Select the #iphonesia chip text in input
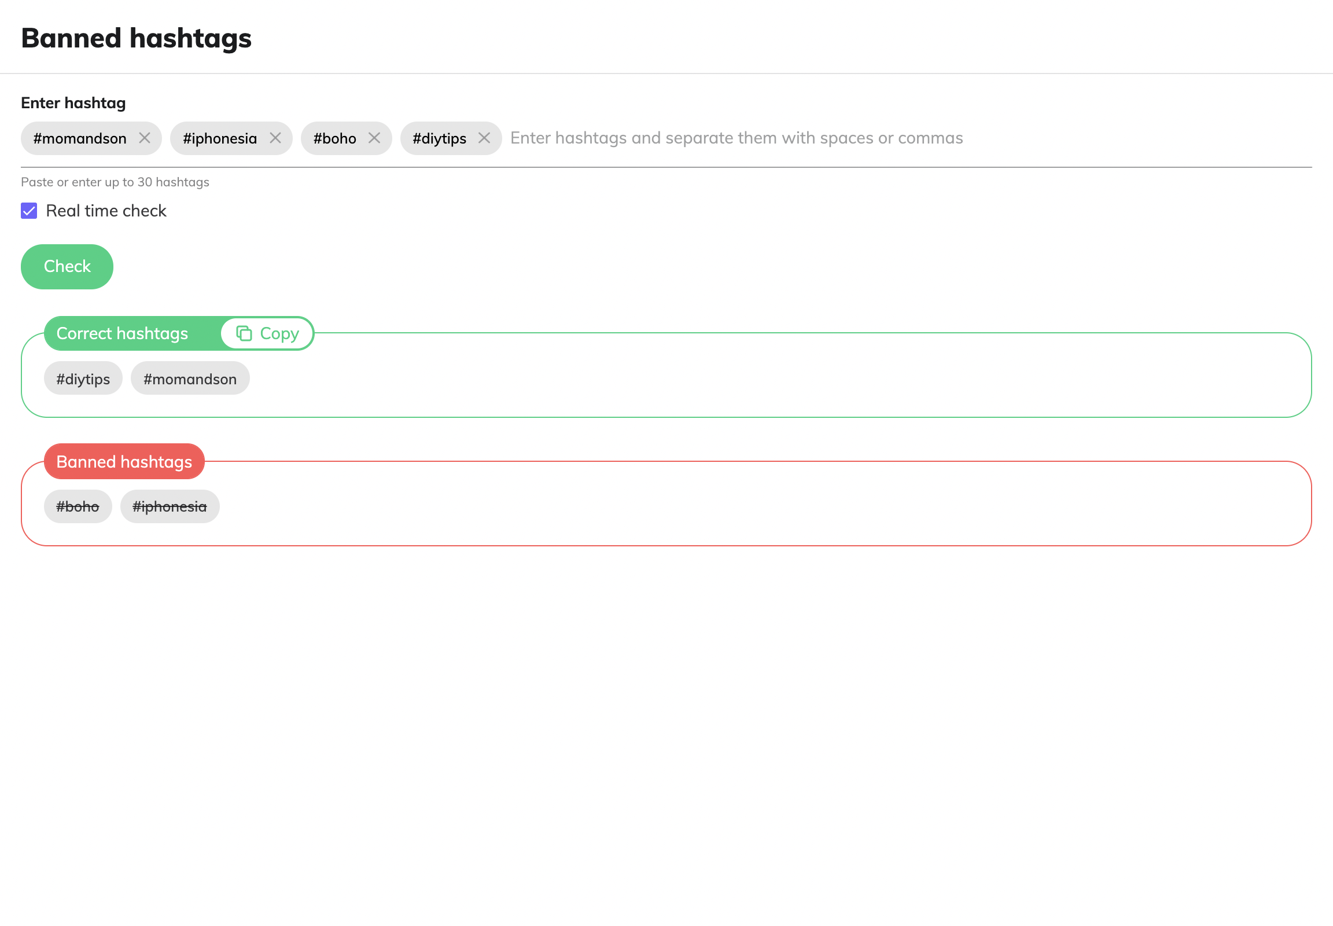The width and height of the screenshot is (1333, 926). [220, 139]
